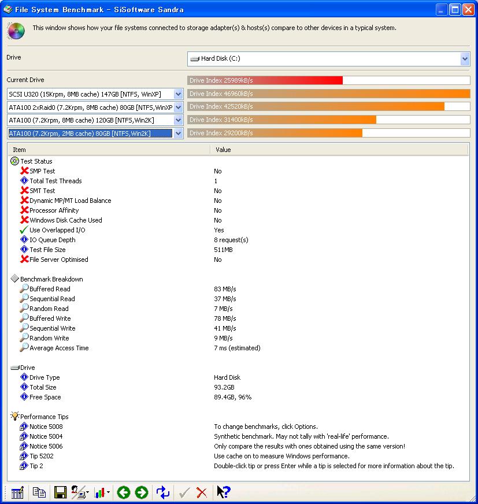Select the Average Access Time row
Viewport: 478px width, 504px height.
[238, 348]
